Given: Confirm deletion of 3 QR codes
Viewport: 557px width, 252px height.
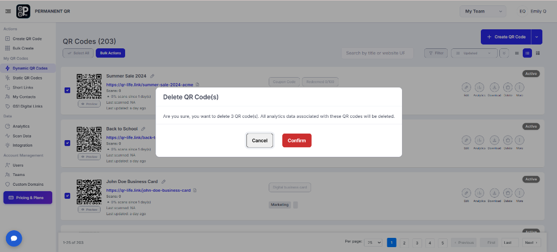Looking at the screenshot, I should [296, 141].
